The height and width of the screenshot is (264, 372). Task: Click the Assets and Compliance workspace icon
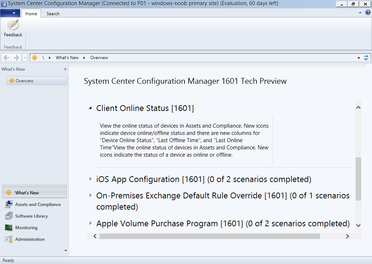9,204
